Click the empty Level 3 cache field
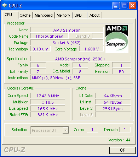 pos(113,115)
